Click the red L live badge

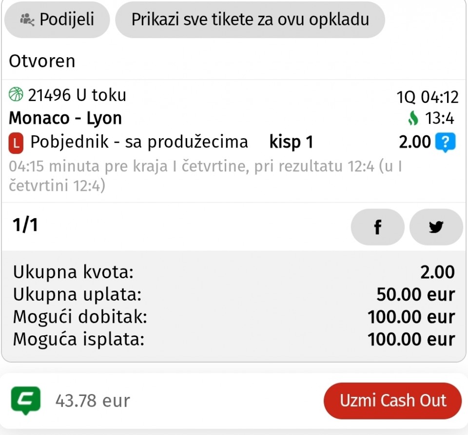coord(16,143)
